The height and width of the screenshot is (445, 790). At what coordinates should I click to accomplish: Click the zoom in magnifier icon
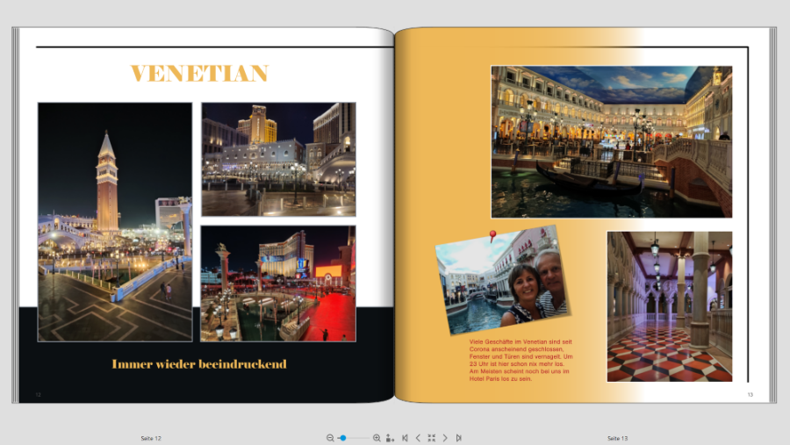pos(377,438)
